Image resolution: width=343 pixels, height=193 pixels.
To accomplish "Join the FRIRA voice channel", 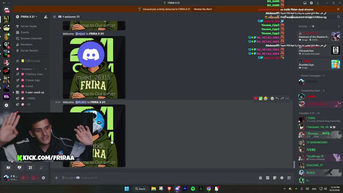I will pos(32,98).
